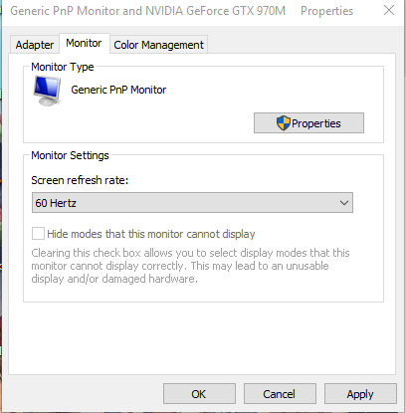The image size is (406, 413).
Task: Select the Monitor tab
Action: [x=84, y=43]
